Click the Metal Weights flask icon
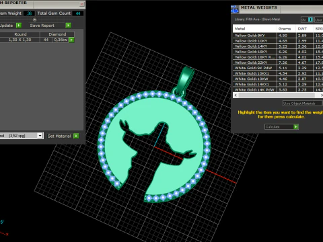323x242 pixels. point(235,9)
